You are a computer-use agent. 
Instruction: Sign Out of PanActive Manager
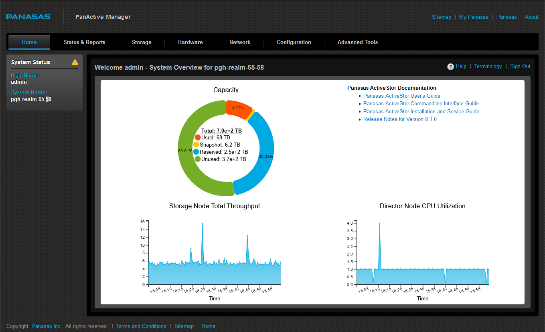(520, 66)
